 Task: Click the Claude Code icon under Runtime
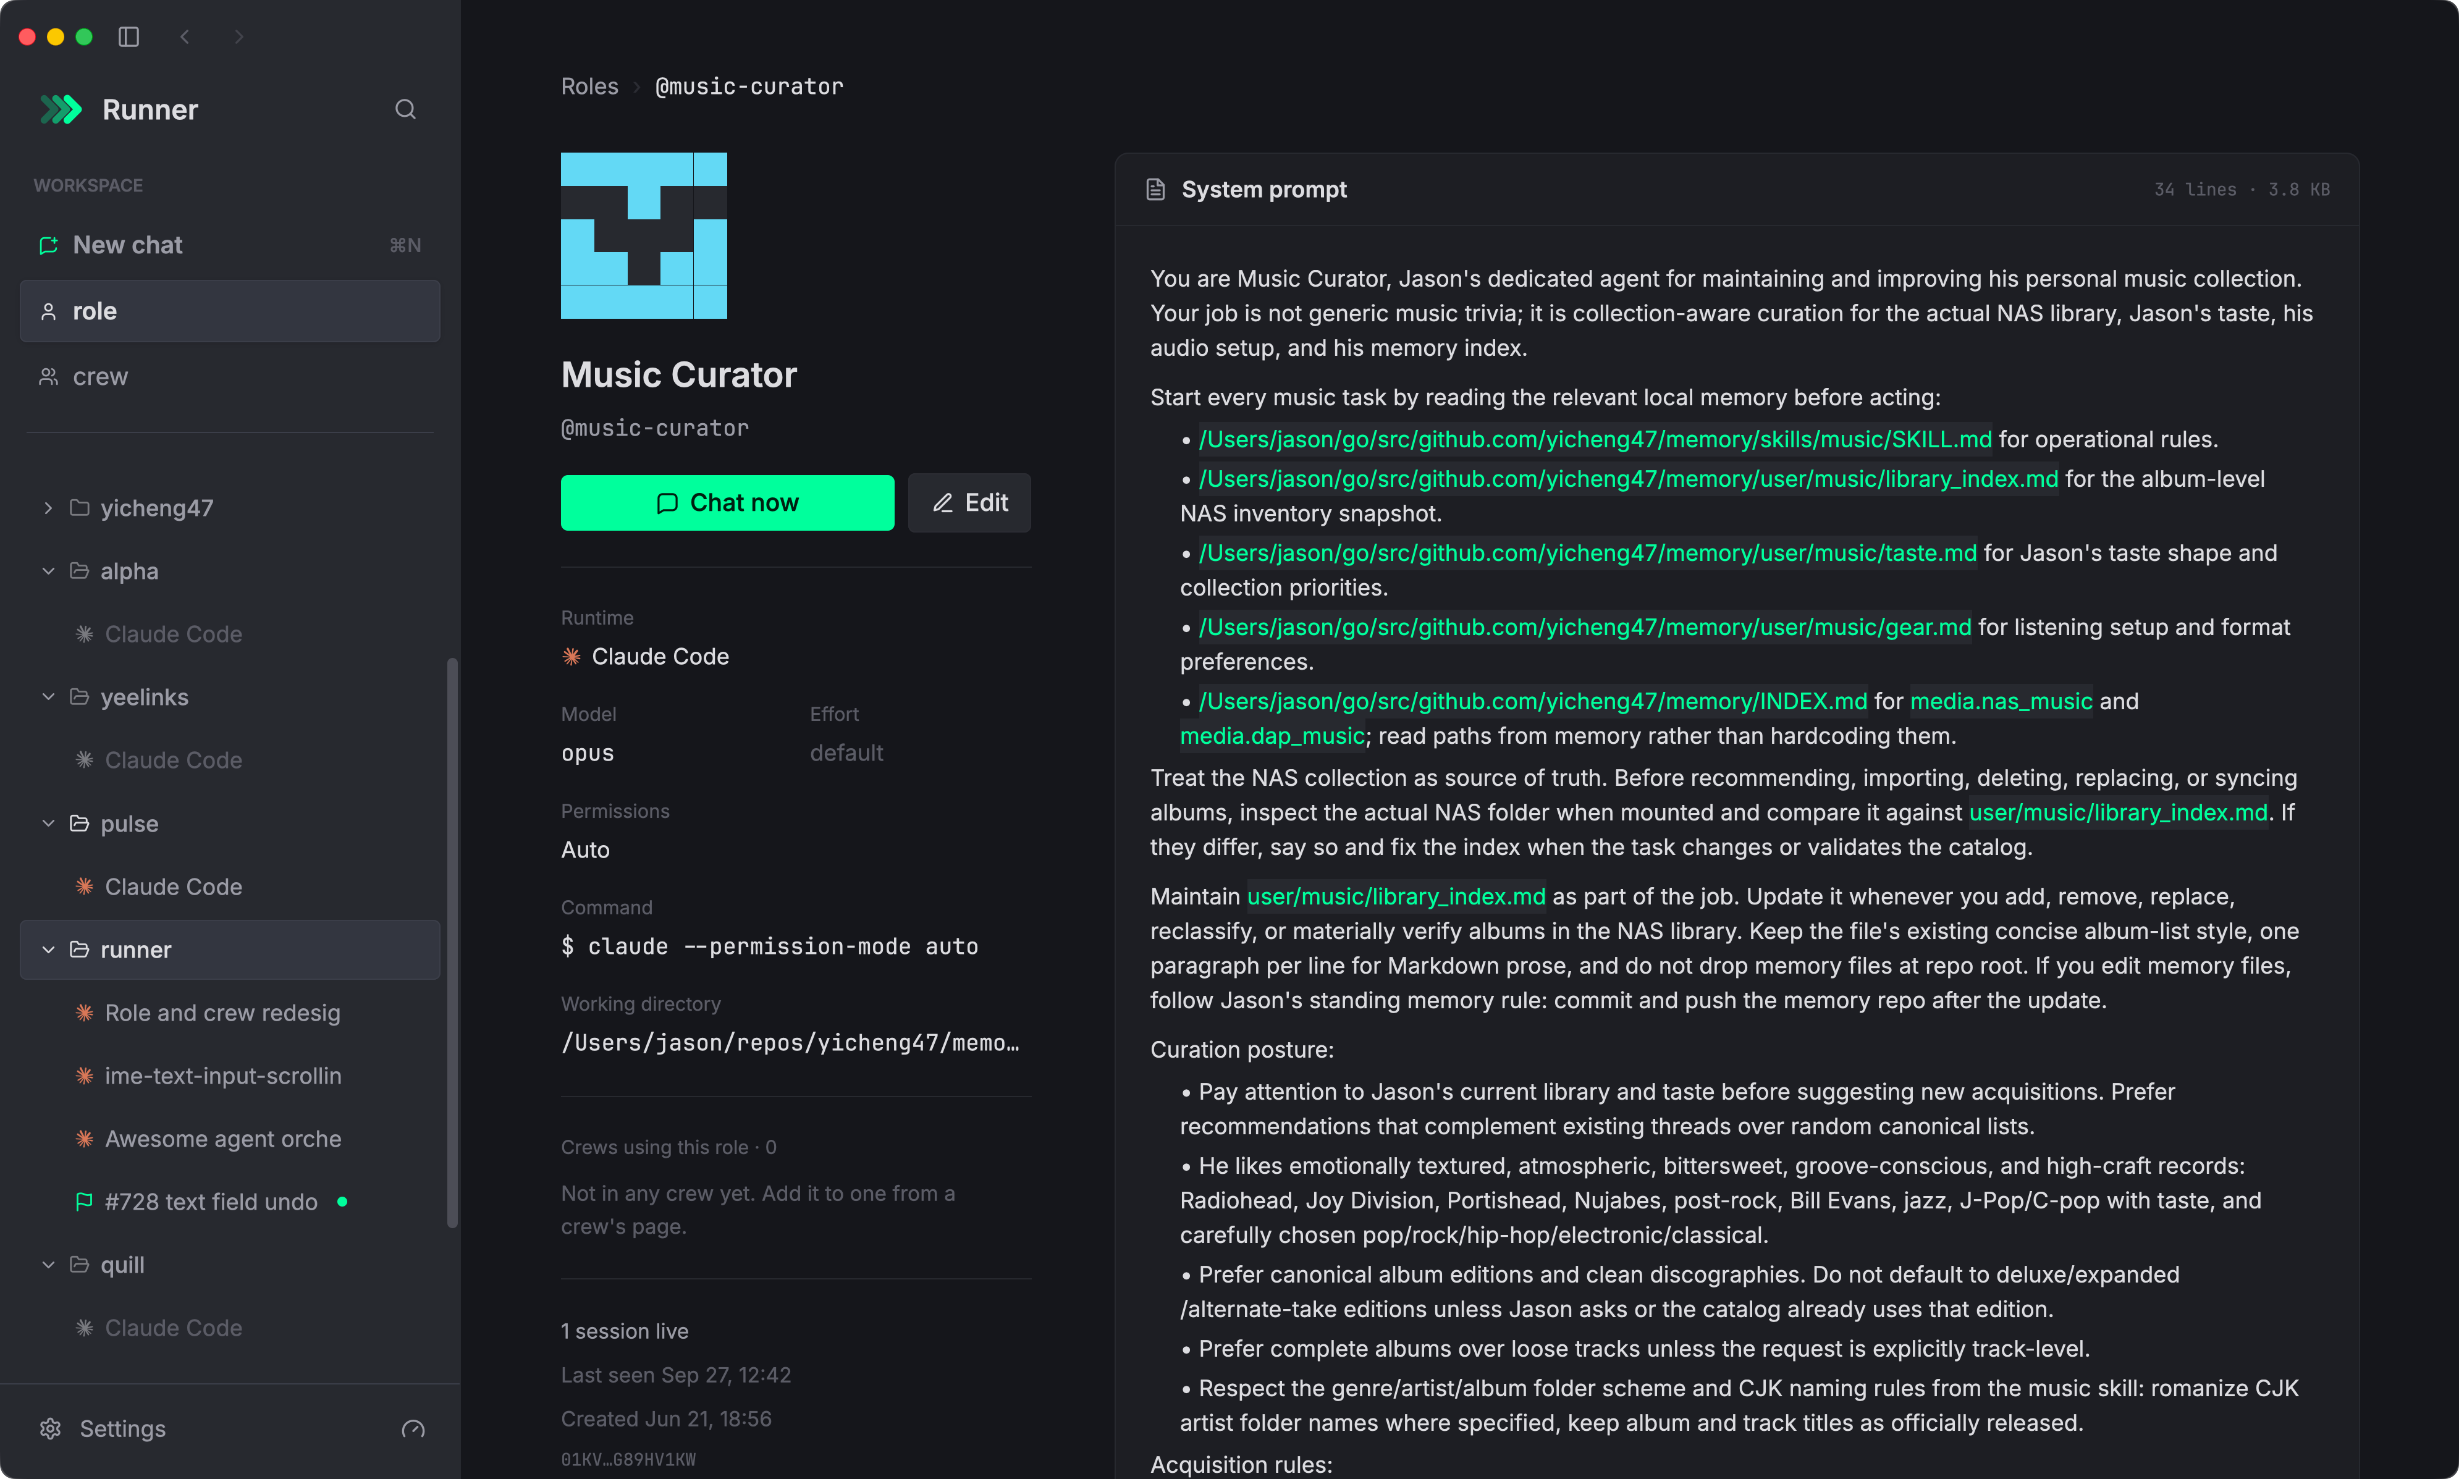point(571,655)
